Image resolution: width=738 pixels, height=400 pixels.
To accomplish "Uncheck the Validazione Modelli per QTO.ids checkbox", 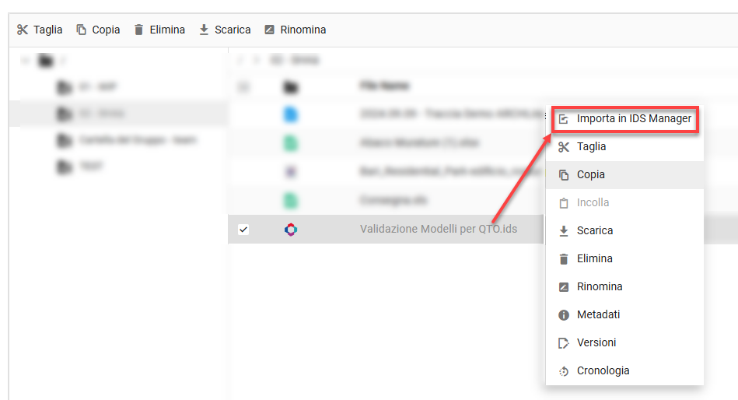I will (x=243, y=230).
